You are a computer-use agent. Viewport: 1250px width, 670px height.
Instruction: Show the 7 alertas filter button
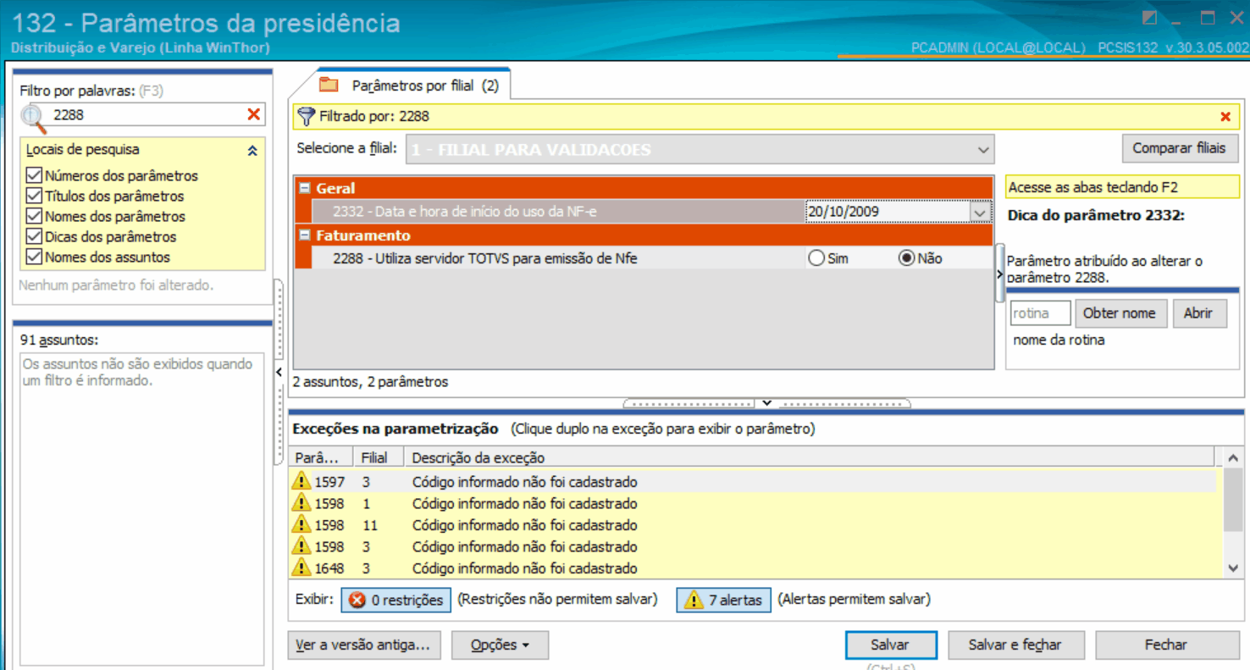pyautogui.click(x=723, y=600)
